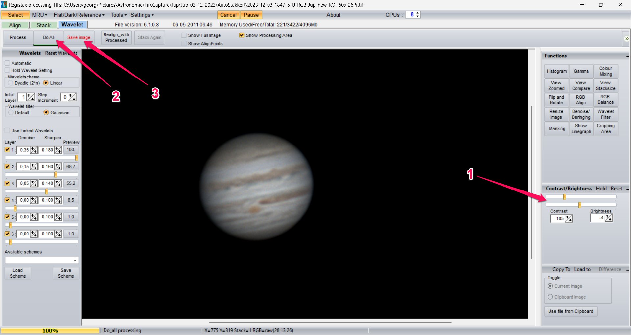Screen dimensions: 631x335
Task: Click the wavelet layer 1 slider
Action: (x=42, y=158)
